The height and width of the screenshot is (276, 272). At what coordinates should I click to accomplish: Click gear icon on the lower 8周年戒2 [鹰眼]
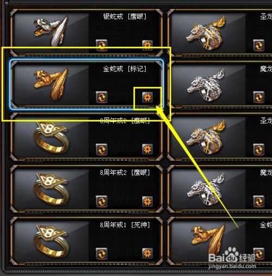point(147,201)
